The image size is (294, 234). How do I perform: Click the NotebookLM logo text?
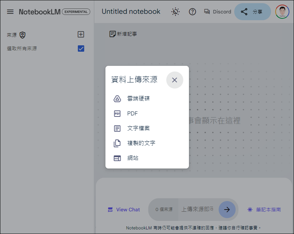tap(40, 12)
